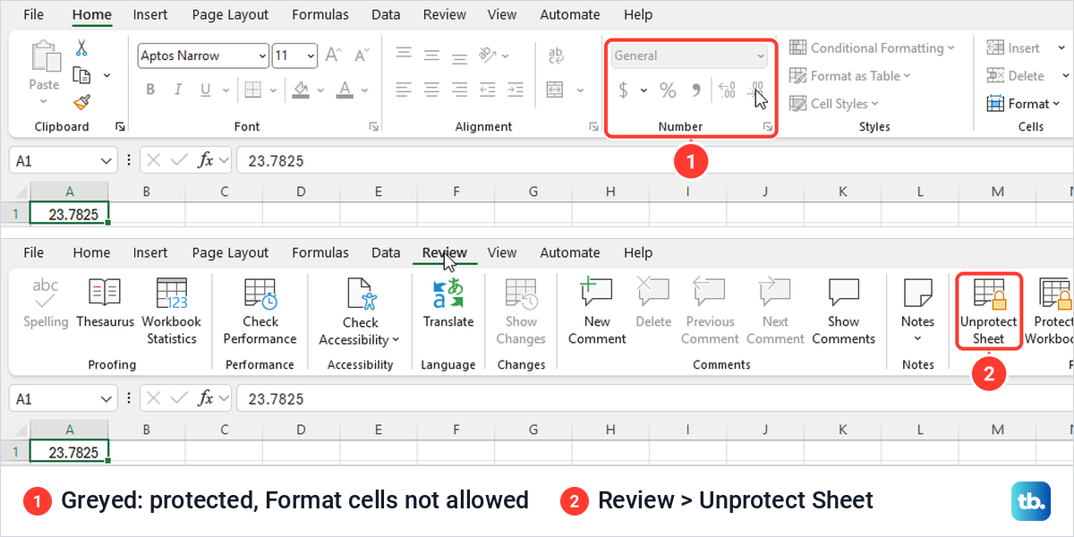Toggle Italic formatting

pyautogui.click(x=178, y=89)
